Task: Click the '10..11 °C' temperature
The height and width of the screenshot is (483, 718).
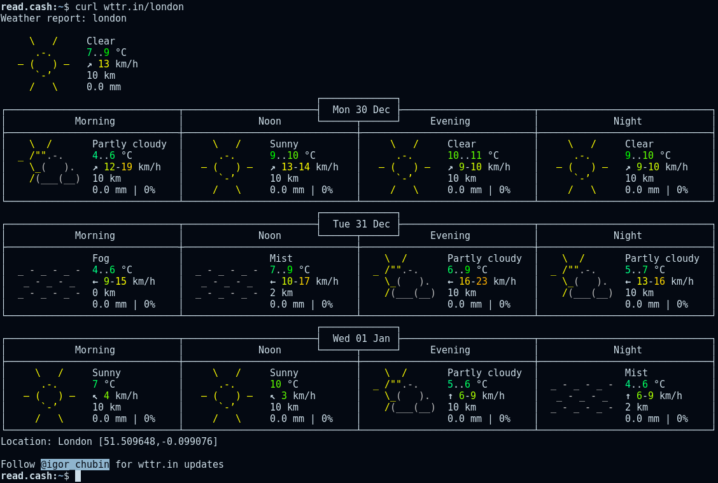Action: (473, 156)
